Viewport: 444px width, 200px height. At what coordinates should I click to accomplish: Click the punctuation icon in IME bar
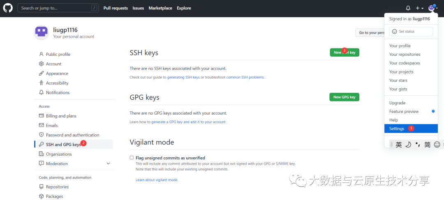coord(418,145)
